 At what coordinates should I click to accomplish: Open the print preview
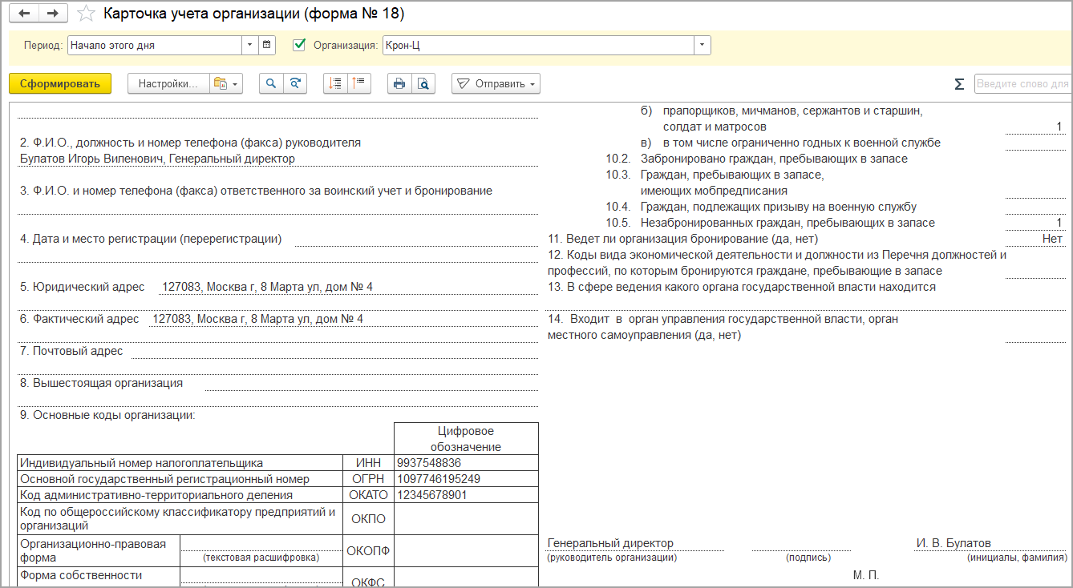pyautogui.click(x=423, y=84)
